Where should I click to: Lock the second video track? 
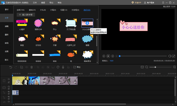pyautogui.click(x=9, y=89)
